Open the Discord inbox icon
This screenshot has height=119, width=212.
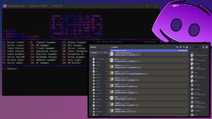coord(203,47)
